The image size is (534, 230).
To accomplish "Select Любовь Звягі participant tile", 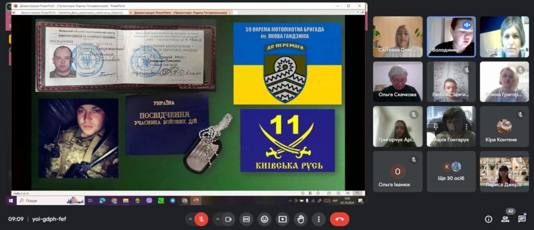I will pyautogui.click(x=451, y=82).
